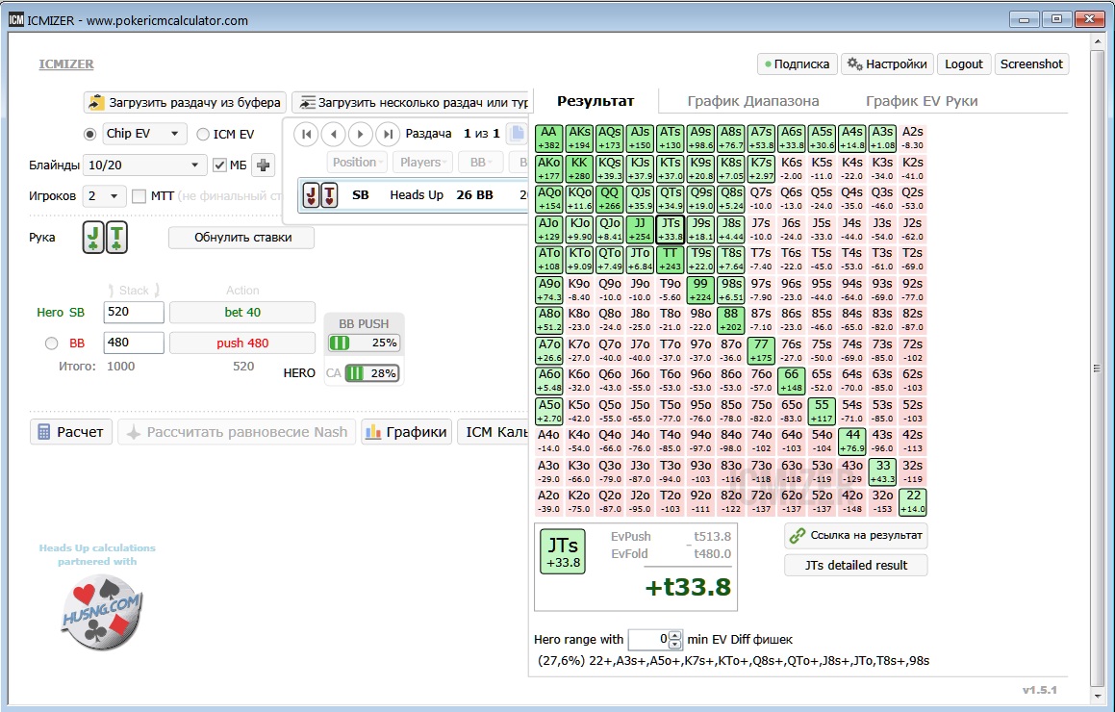Select the ICM EV radio button
This screenshot has width=1115, height=712.
(203, 135)
